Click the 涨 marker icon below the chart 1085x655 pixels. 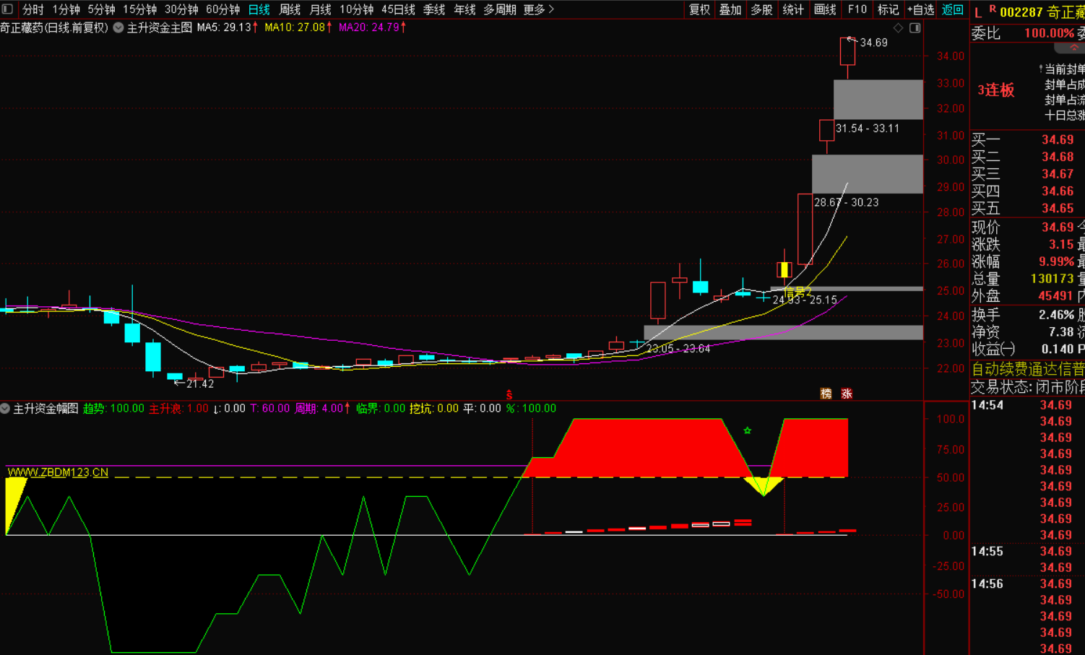[x=846, y=394]
